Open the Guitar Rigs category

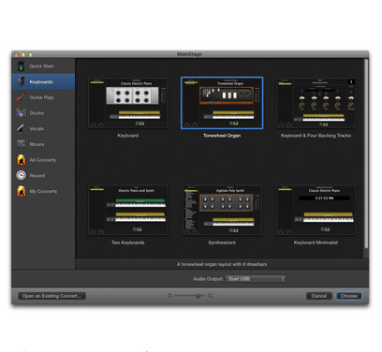click(x=43, y=97)
